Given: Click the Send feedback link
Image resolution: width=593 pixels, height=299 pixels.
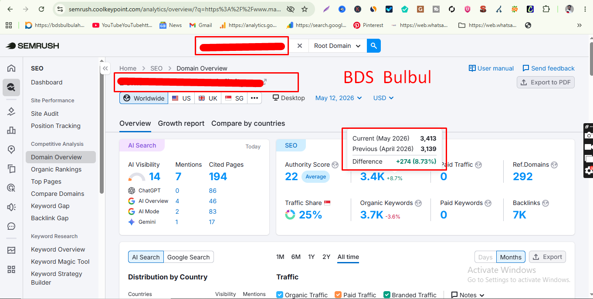Looking at the screenshot, I should tap(549, 68).
